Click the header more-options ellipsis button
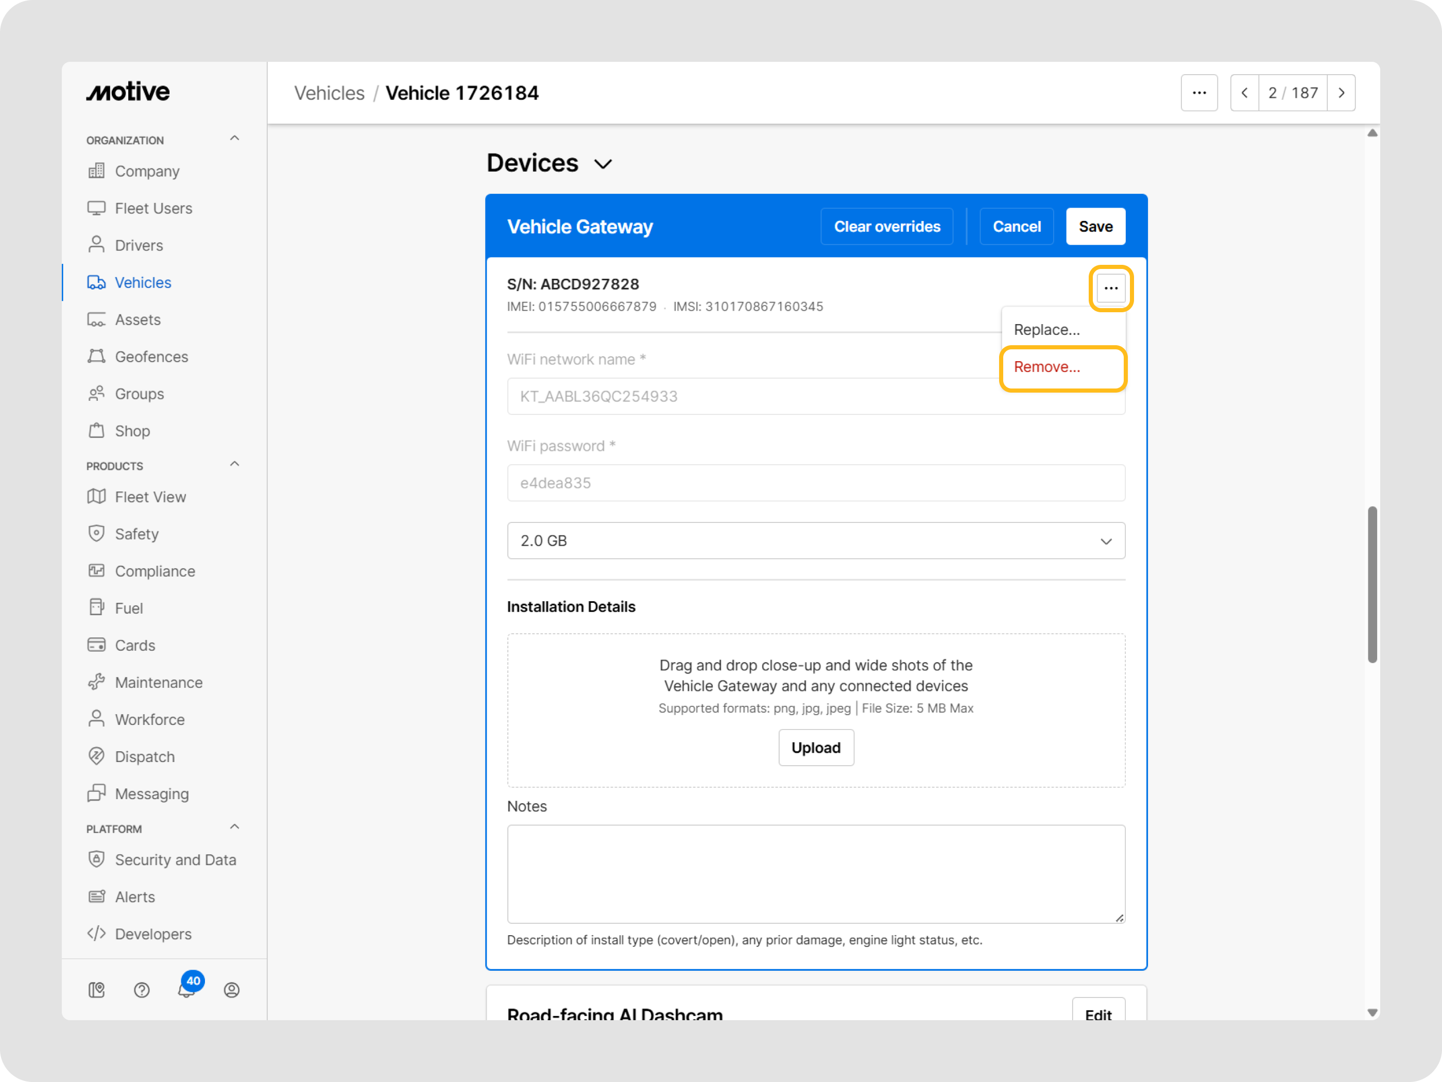 tap(1198, 93)
